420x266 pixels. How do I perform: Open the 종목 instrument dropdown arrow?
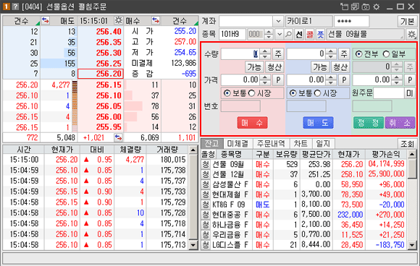pyautogui.click(x=280, y=34)
